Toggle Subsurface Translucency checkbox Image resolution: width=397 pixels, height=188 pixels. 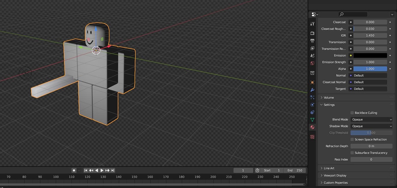point(352,153)
